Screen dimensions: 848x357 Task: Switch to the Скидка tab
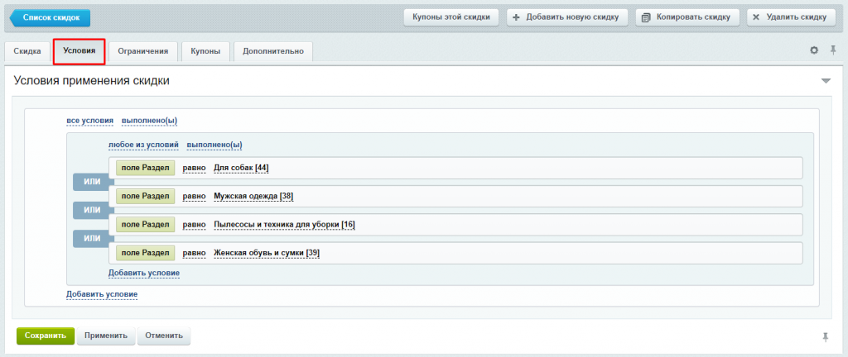pos(27,51)
